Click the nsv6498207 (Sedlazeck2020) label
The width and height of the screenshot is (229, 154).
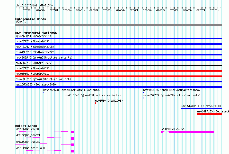(36, 52)
